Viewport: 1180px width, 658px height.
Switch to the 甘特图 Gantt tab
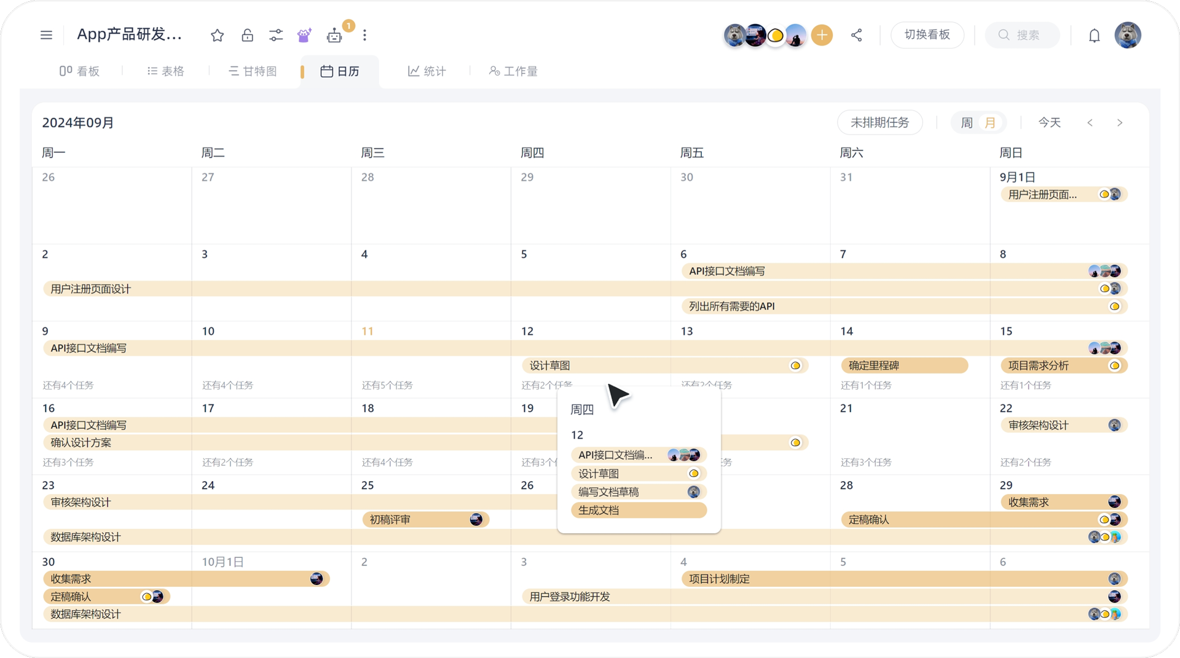pos(253,71)
